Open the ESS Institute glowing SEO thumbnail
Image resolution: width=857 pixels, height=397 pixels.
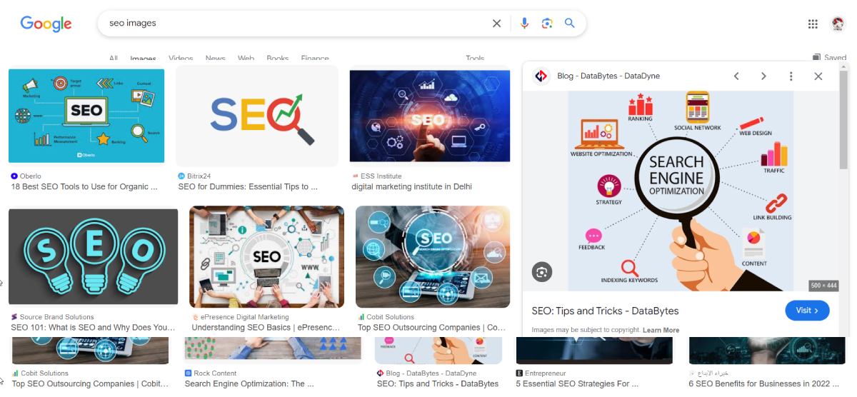(430, 116)
